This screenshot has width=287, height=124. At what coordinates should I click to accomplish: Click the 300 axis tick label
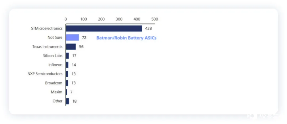point(119,19)
